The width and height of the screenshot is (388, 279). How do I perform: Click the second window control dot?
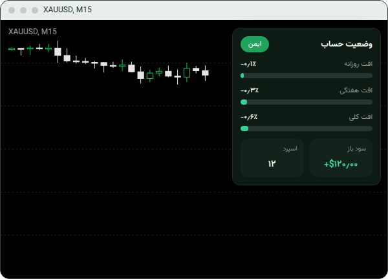pos(23,10)
